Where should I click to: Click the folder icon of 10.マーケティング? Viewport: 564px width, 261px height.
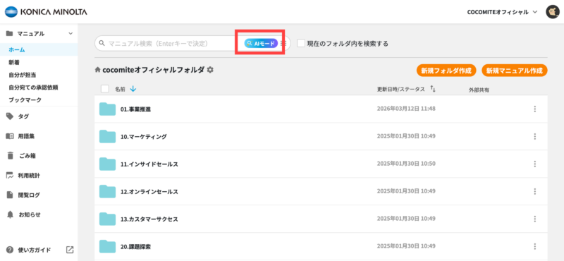[x=107, y=136]
